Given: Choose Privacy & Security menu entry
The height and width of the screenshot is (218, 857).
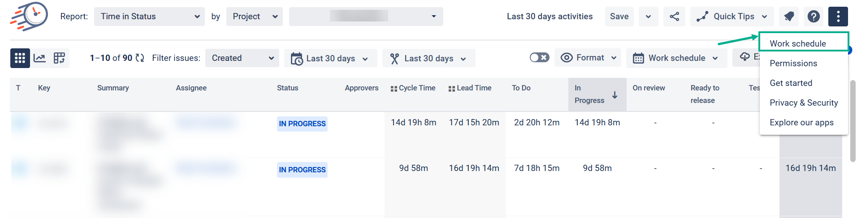Looking at the screenshot, I should [x=803, y=103].
